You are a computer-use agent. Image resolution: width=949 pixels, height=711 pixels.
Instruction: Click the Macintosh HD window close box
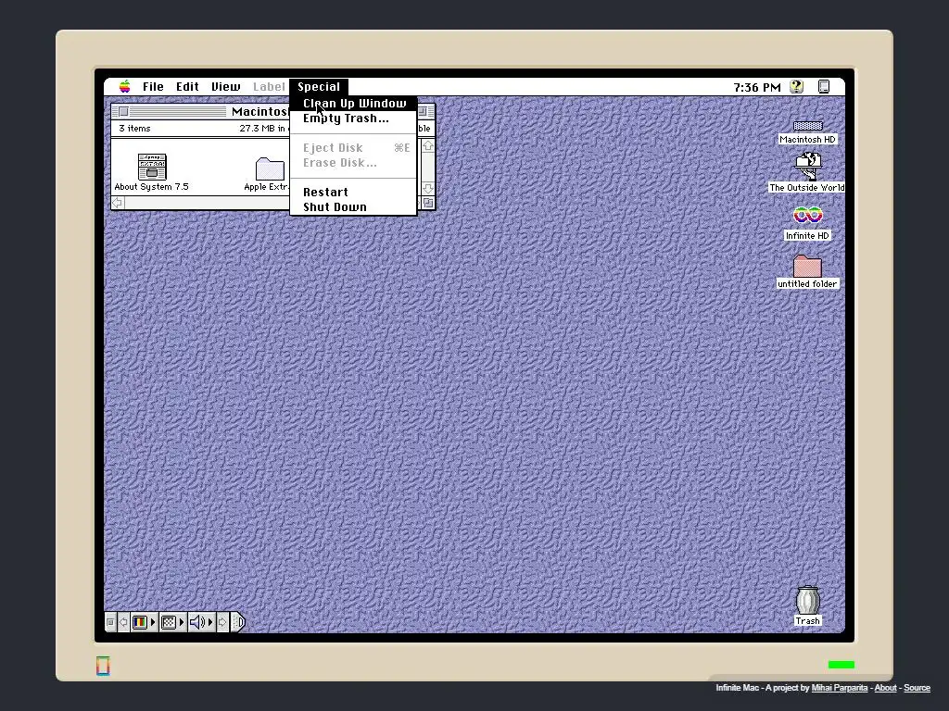tap(123, 112)
